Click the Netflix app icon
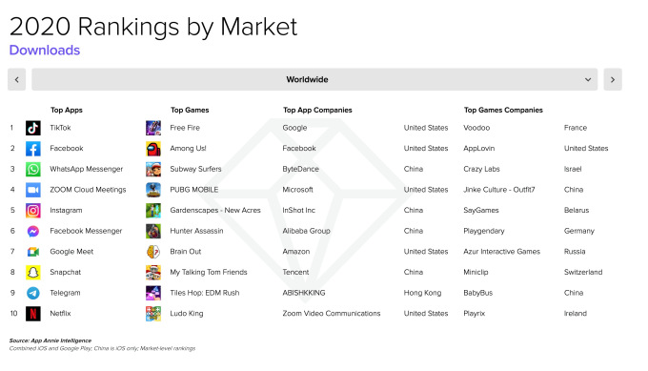Viewport: 648px width, 371px height. pos(33,314)
